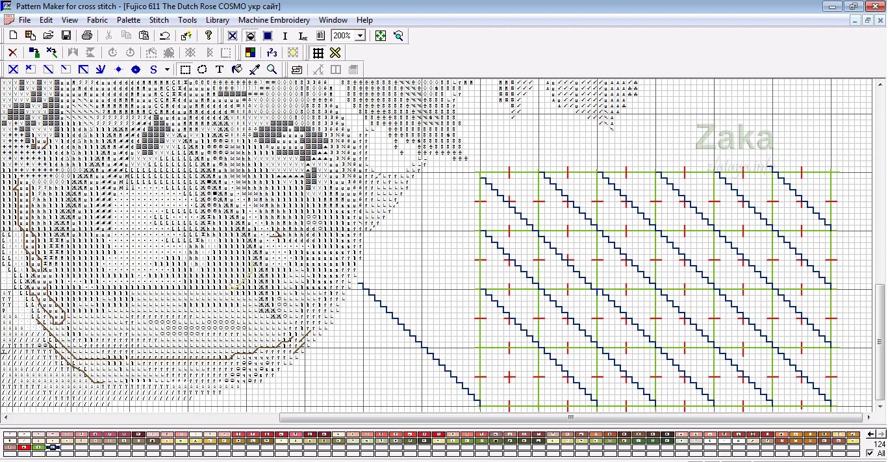Select the half stitch tool

point(48,70)
